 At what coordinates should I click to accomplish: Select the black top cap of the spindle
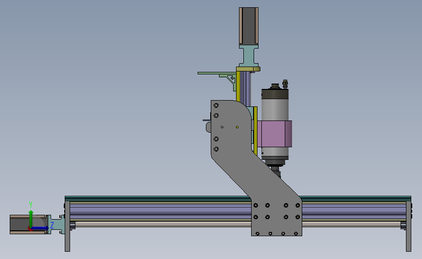click(275, 94)
